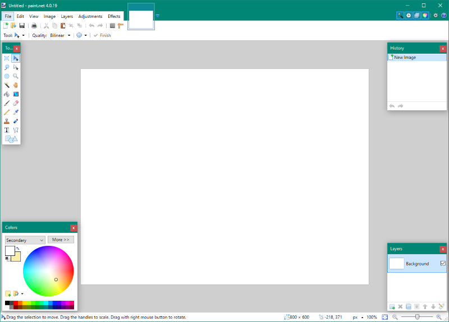Click the Save toolbar icon
The width and height of the screenshot is (449, 322).
pos(22,26)
